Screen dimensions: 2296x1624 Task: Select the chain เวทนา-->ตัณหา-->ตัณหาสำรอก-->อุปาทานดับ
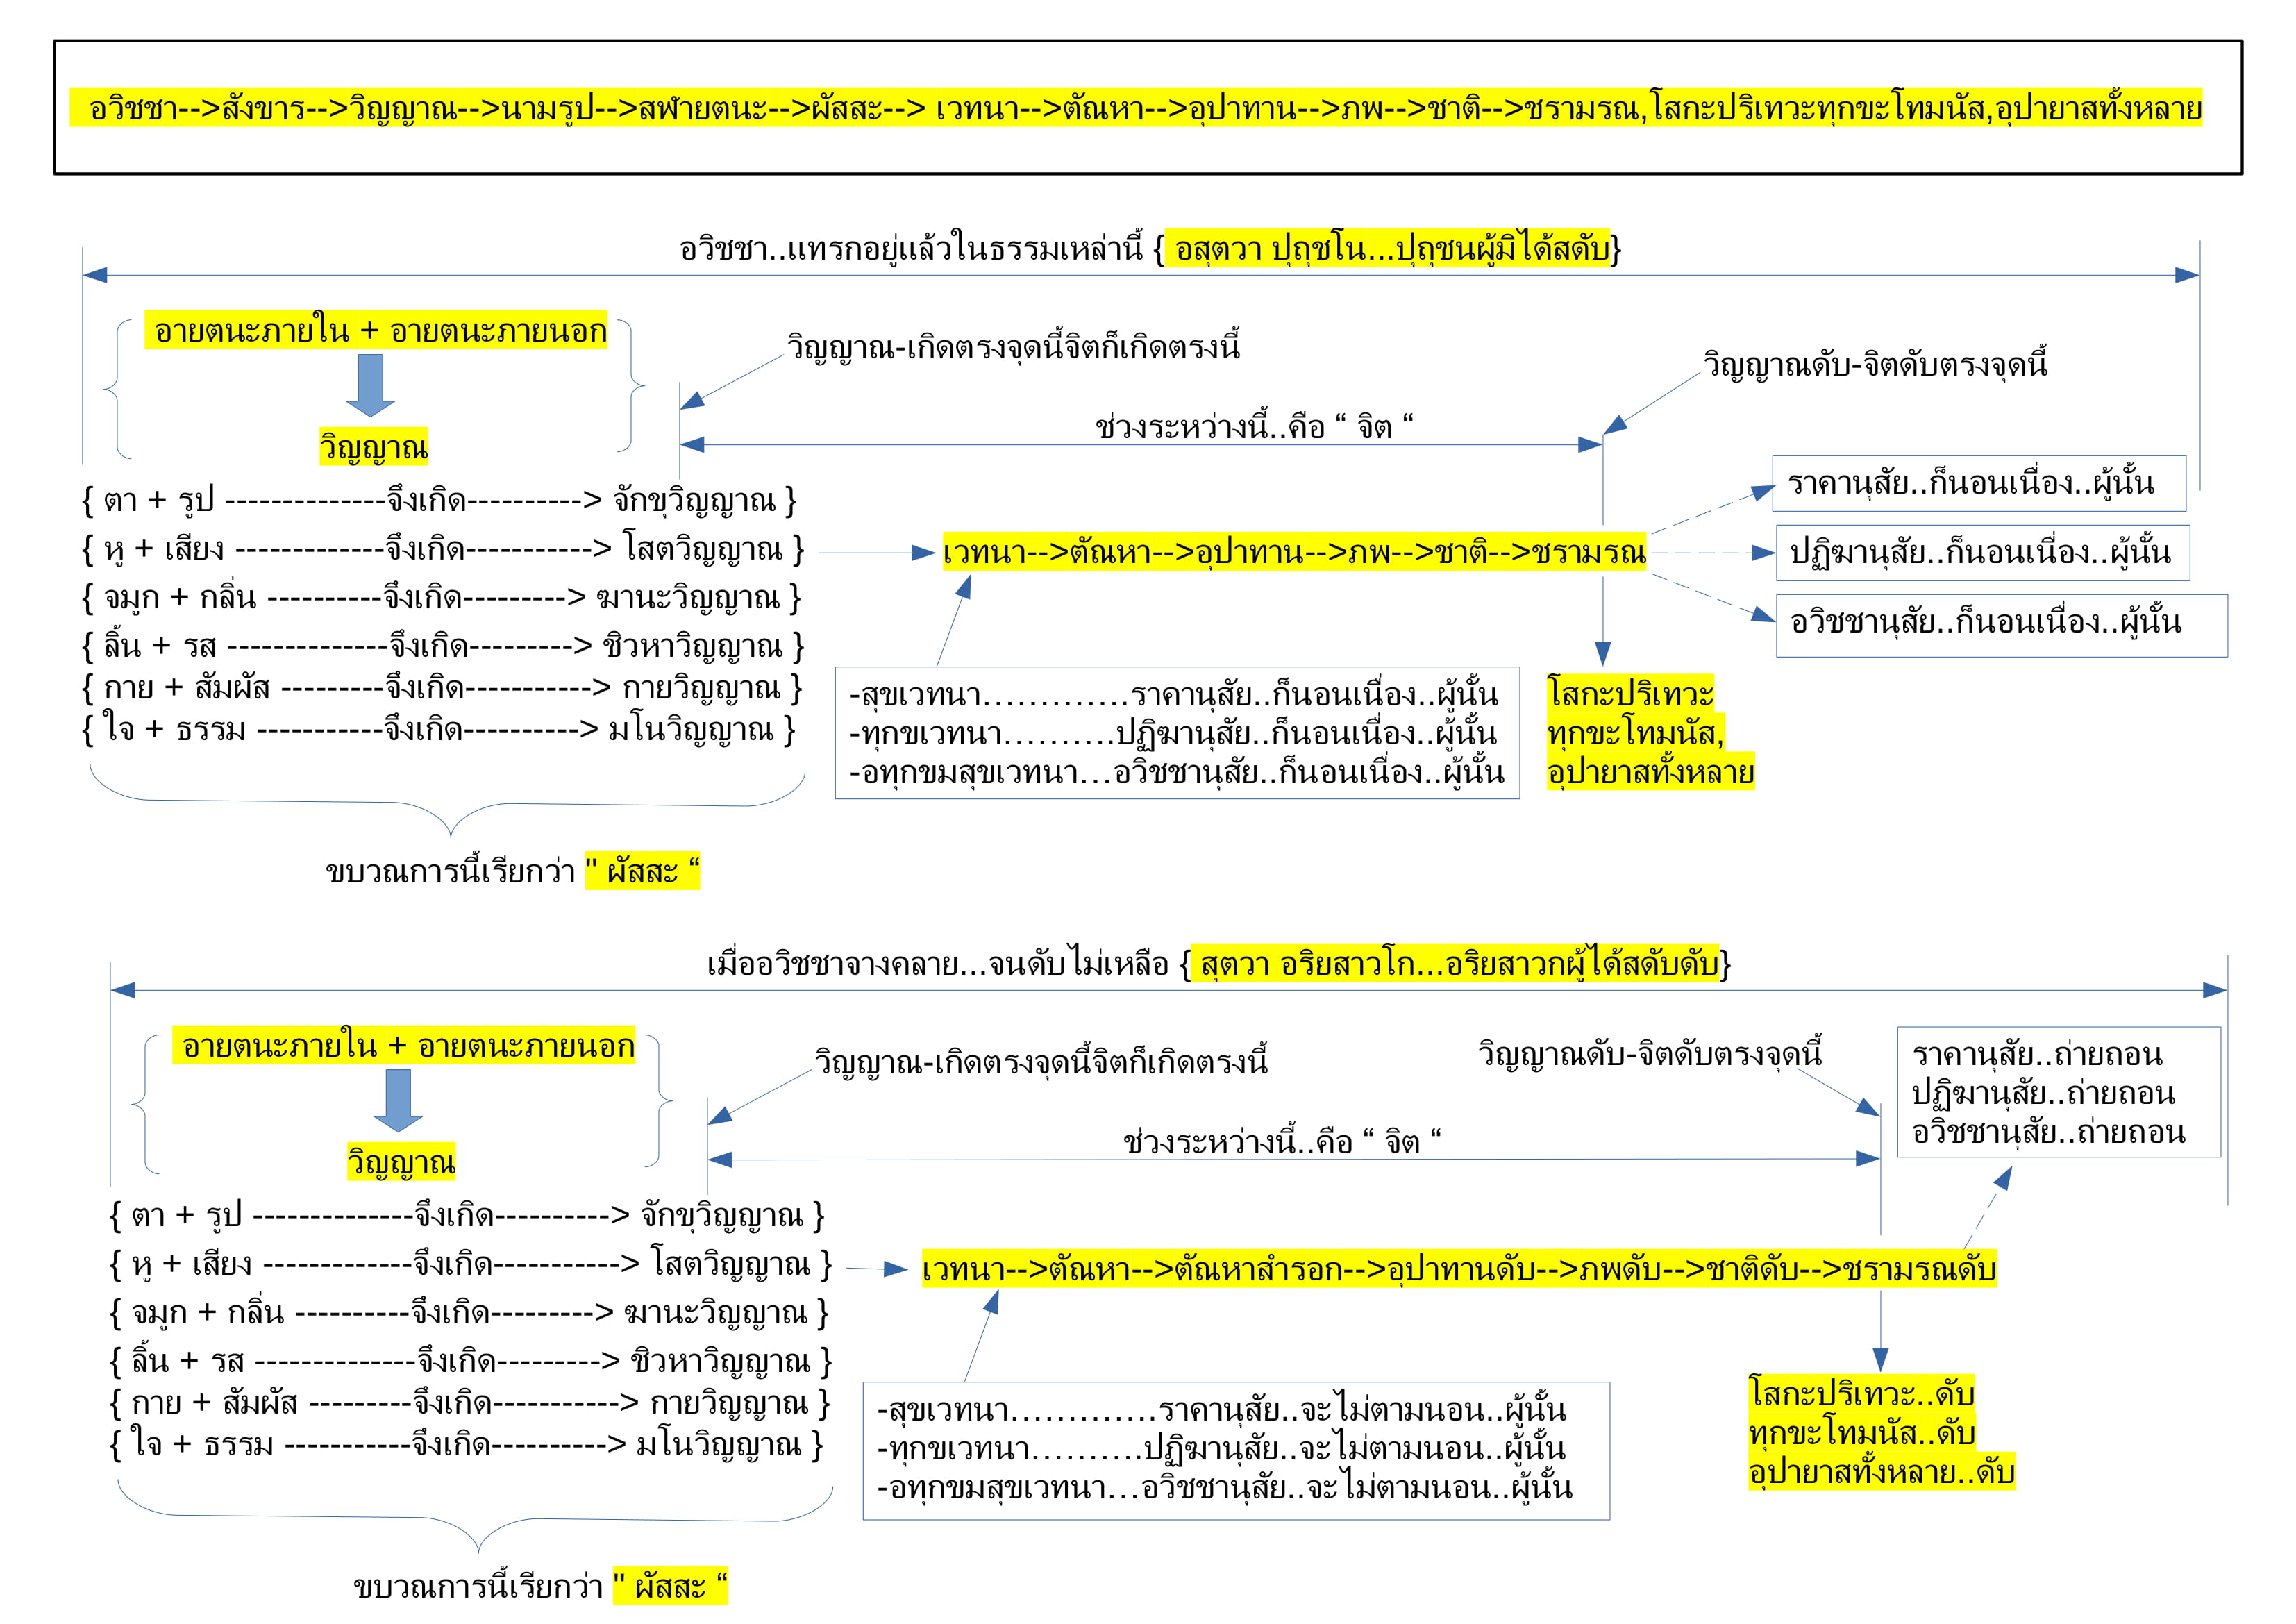coord(1459,1268)
